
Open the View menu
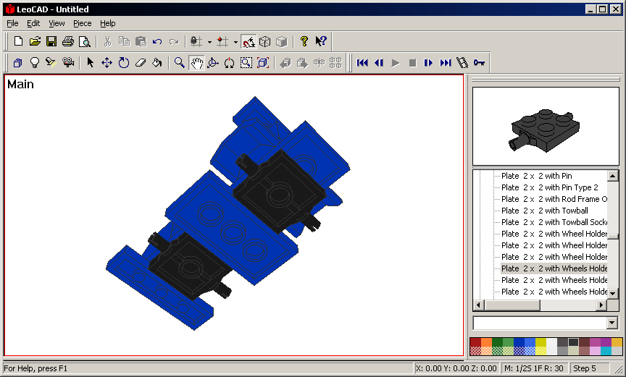click(x=57, y=23)
